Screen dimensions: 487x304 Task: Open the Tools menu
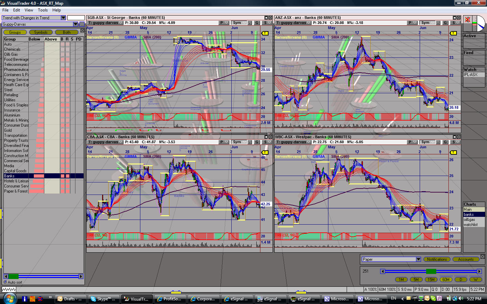click(43, 10)
